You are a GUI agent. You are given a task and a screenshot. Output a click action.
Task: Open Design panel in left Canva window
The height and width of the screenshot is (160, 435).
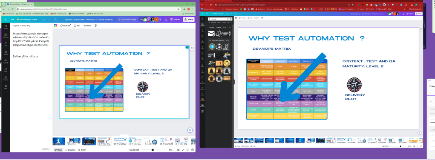click(6, 27)
